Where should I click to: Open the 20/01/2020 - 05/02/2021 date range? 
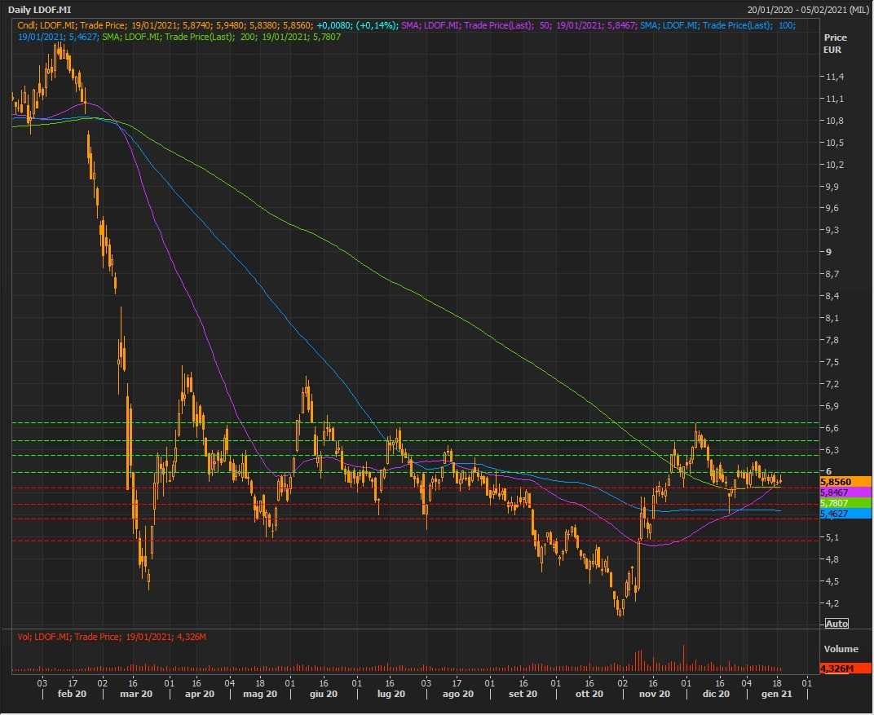(x=807, y=9)
